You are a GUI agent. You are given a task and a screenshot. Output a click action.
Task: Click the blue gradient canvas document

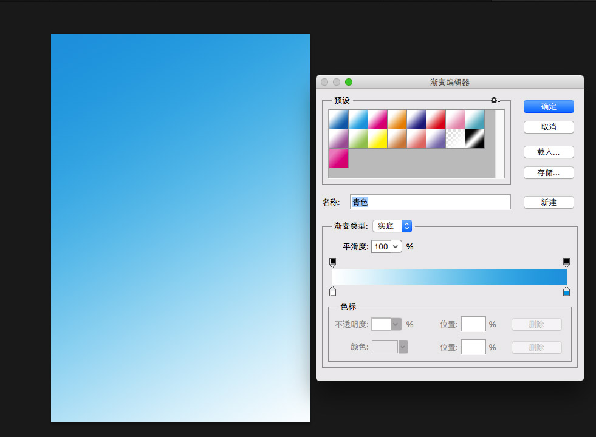click(180, 228)
